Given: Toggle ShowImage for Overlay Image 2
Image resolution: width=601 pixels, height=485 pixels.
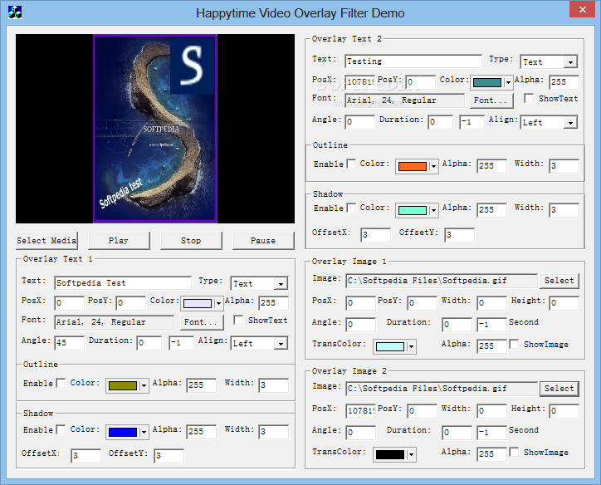Looking at the screenshot, I should point(514,452).
